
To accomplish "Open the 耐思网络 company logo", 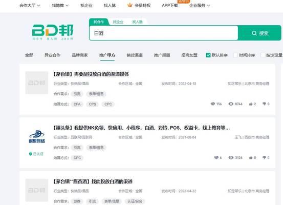I will point(37,136).
